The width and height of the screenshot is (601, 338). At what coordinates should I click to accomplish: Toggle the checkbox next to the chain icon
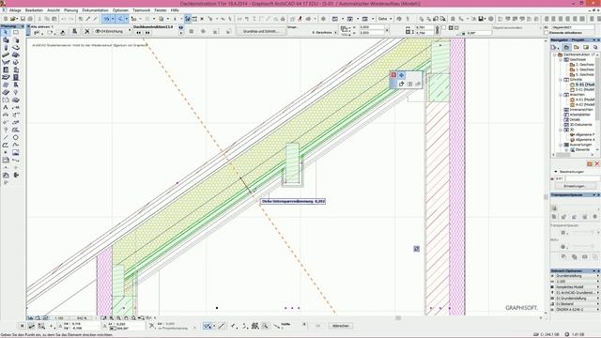pos(444,27)
